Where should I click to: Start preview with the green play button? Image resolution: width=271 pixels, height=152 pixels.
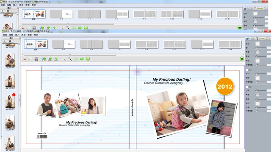(x=88, y=59)
